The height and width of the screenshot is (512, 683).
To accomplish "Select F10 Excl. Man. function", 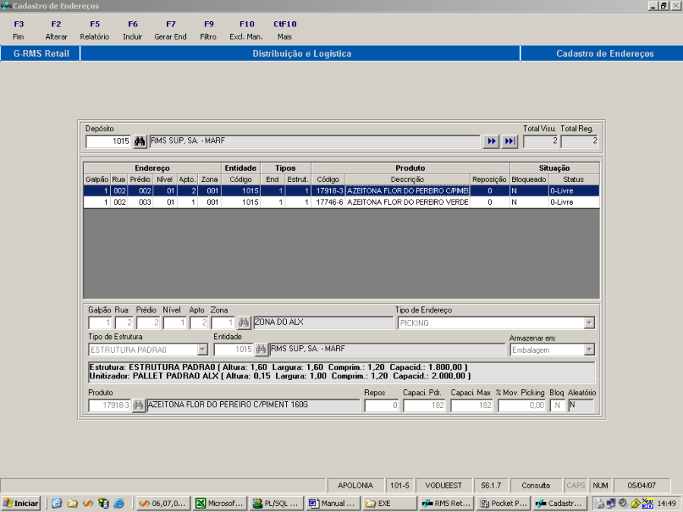I will [x=246, y=30].
